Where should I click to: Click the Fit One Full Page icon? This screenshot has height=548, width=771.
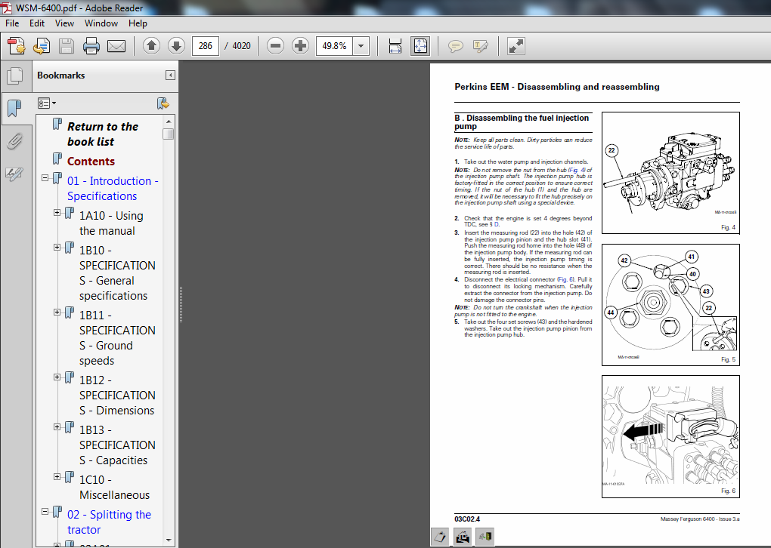click(x=420, y=46)
